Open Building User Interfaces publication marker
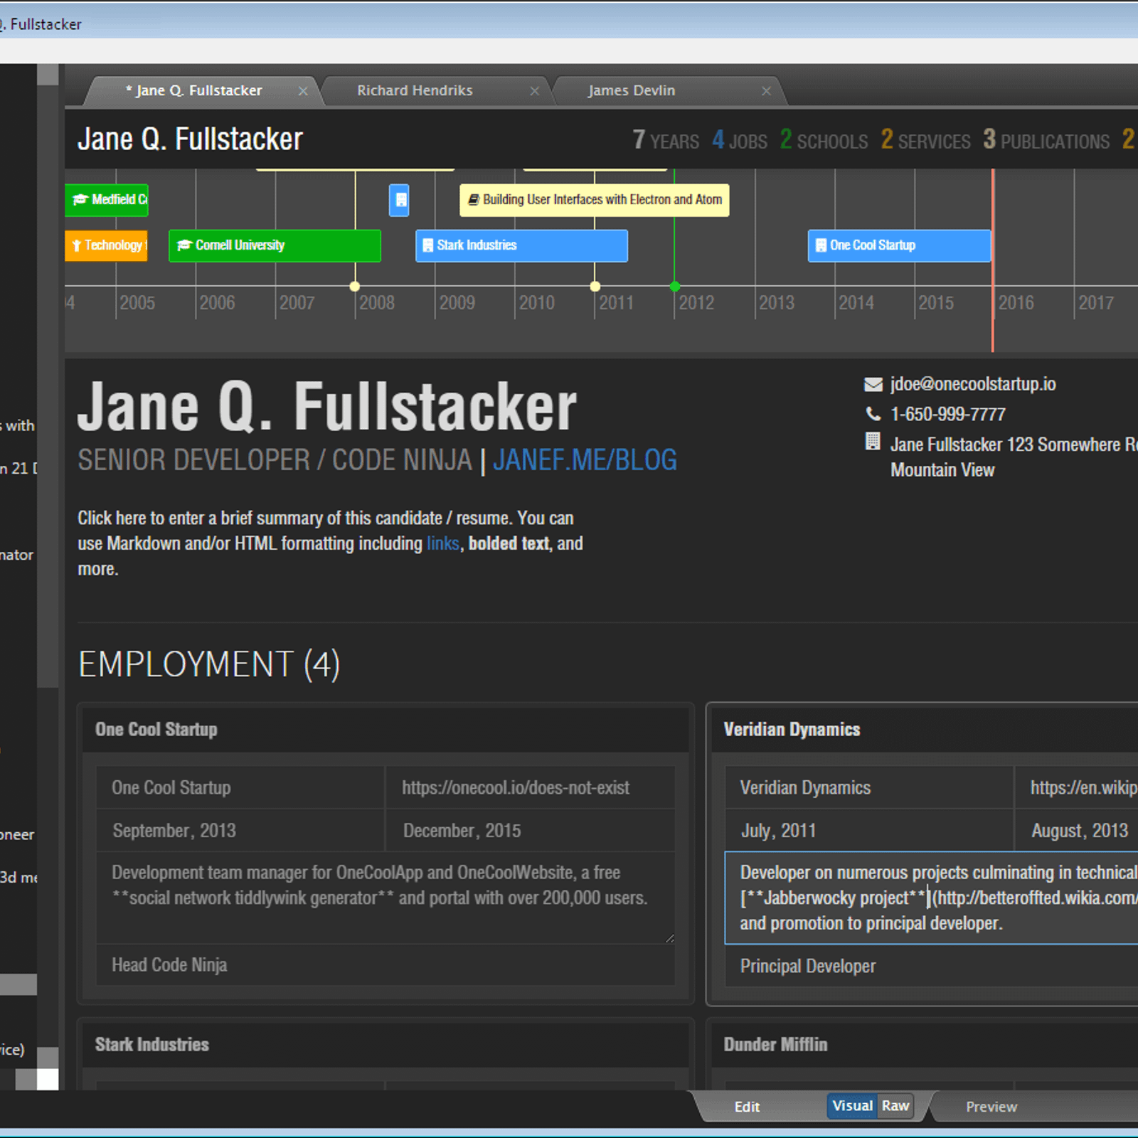1138x1138 pixels. pos(595,200)
